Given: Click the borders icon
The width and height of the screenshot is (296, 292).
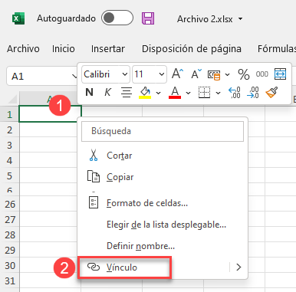Looking at the screenshot, I should 204,93.
